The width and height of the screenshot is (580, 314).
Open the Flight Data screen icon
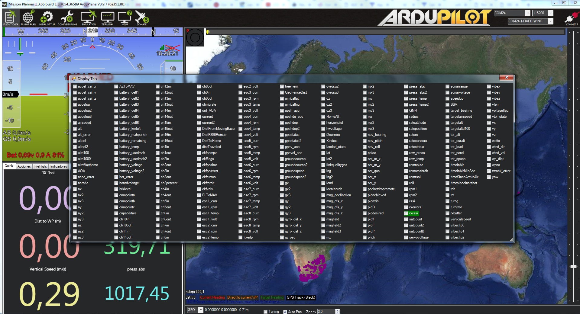(x=11, y=17)
